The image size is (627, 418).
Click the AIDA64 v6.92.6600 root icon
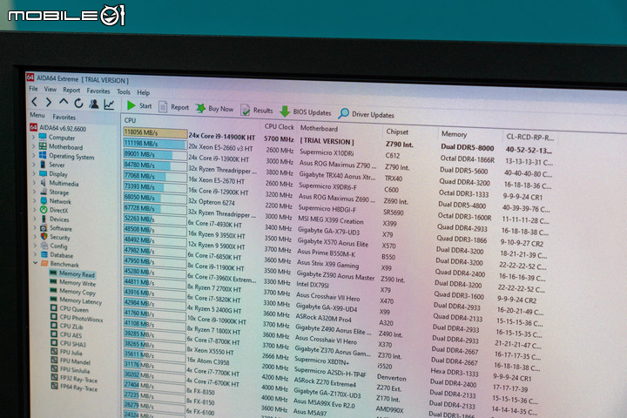point(34,127)
